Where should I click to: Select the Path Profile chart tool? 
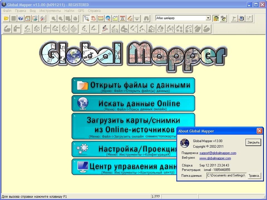coord(115,18)
